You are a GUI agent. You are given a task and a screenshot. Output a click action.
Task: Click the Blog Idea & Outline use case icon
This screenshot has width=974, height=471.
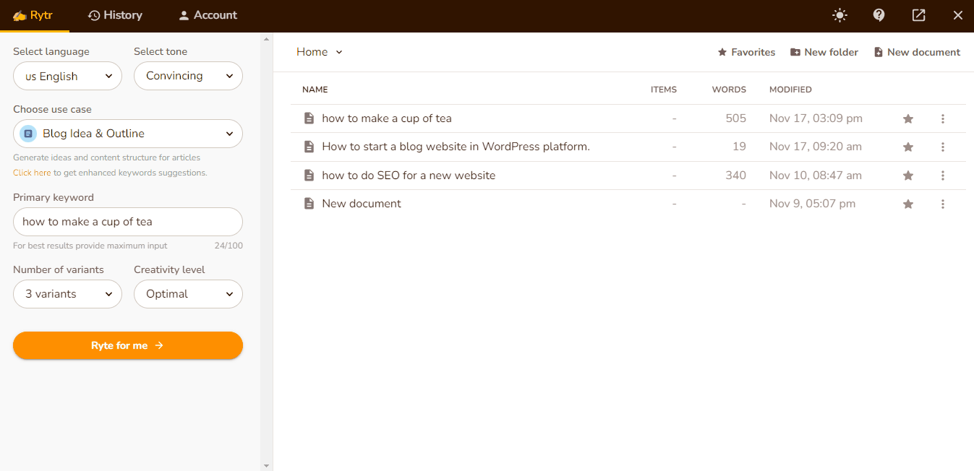pyautogui.click(x=28, y=134)
